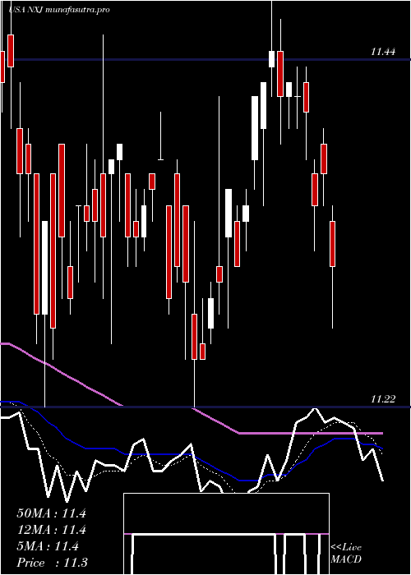
Task: Click the USA NXJ munafasutra.pro title text
Action: (x=58, y=10)
